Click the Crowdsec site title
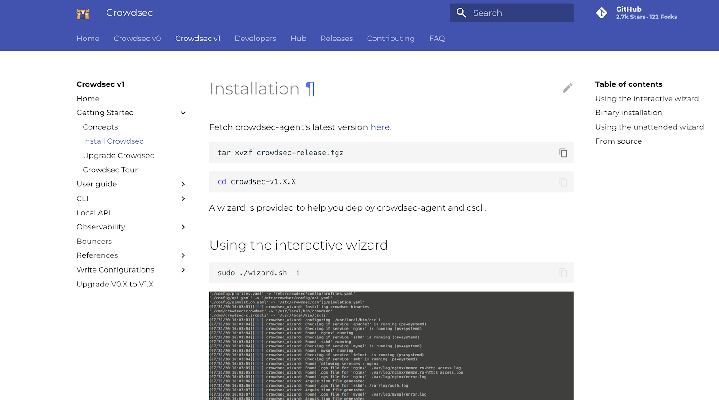 (x=129, y=13)
